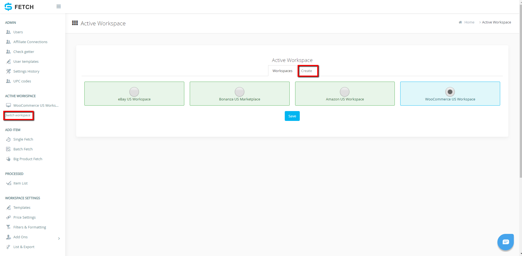Go to Home breadcrumb link
Screen dimensions: 522x256
[469, 22]
